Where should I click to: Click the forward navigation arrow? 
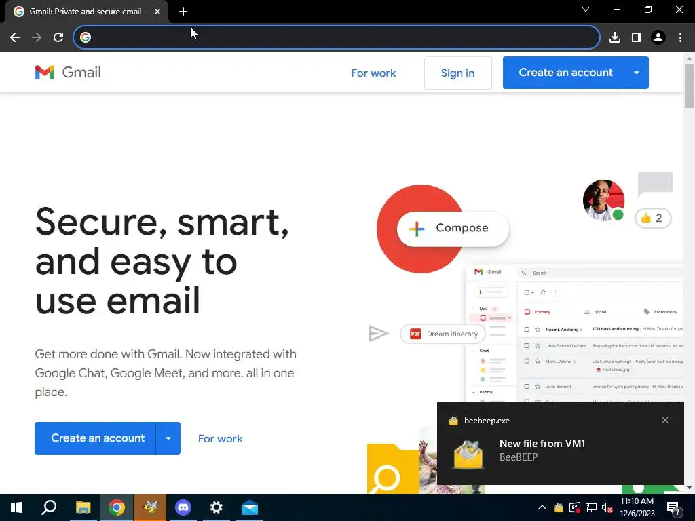[37, 37]
